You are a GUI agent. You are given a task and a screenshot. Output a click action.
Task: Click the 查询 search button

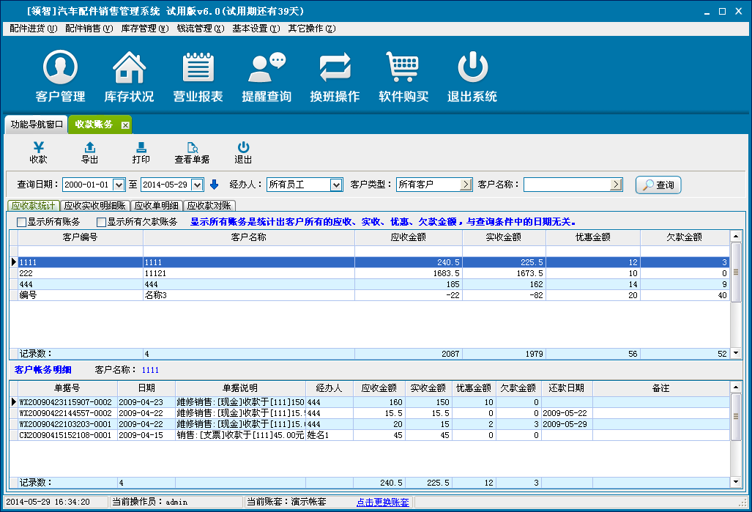click(x=658, y=185)
